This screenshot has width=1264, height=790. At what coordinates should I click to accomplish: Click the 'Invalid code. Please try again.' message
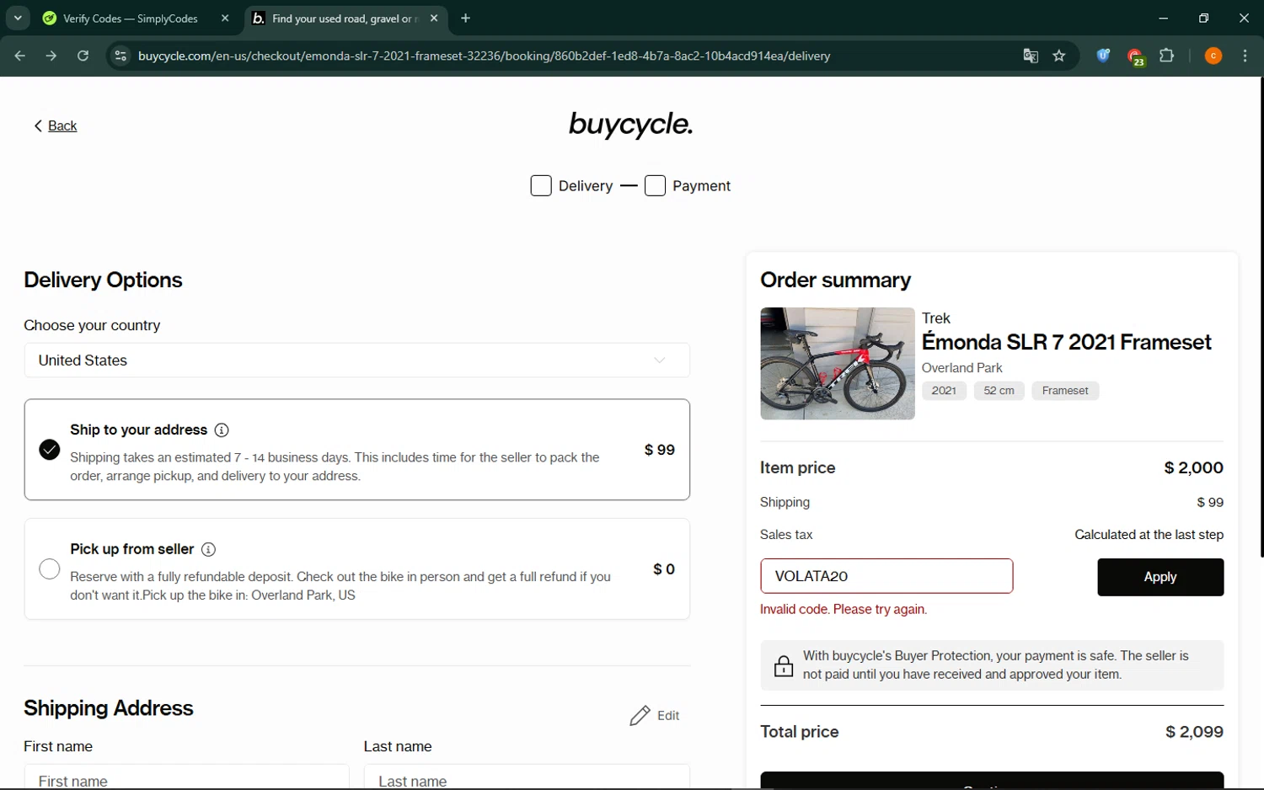pyautogui.click(x=844, y=610)
